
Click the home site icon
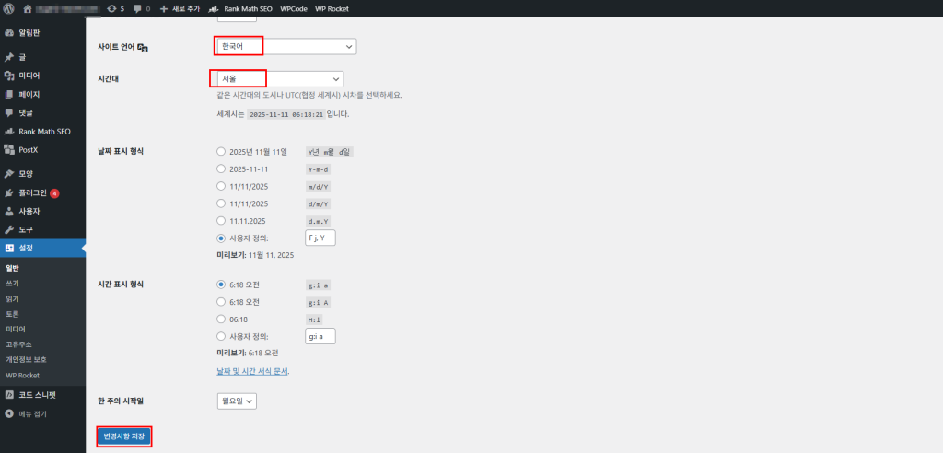click(27, 9)
